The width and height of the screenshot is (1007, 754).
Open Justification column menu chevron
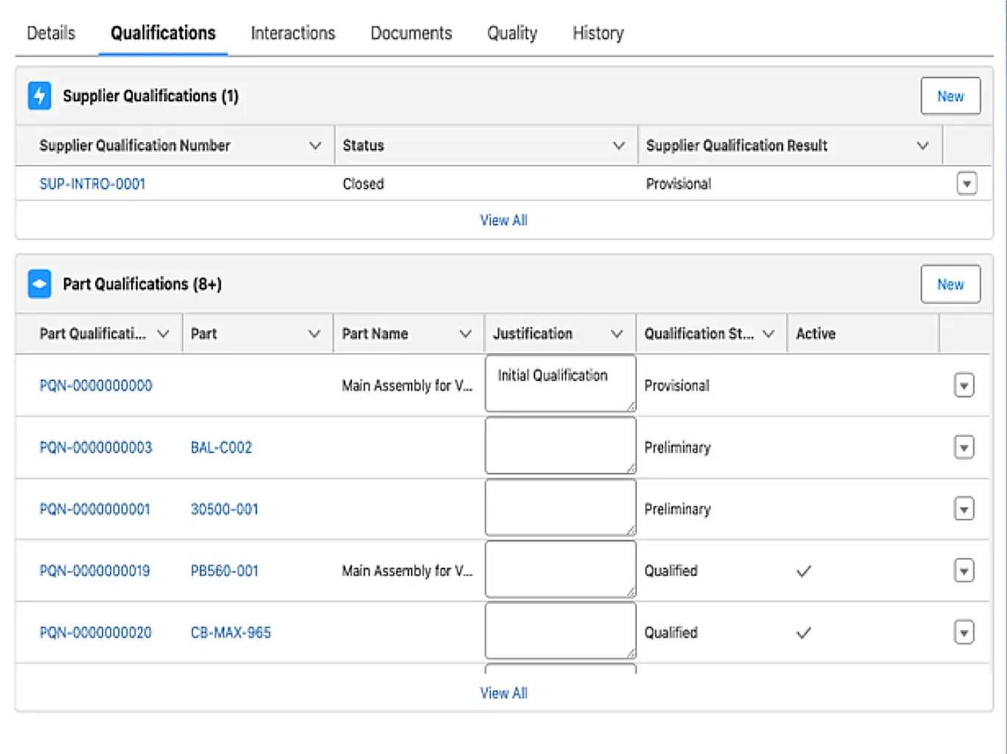[x=616, y=334]
